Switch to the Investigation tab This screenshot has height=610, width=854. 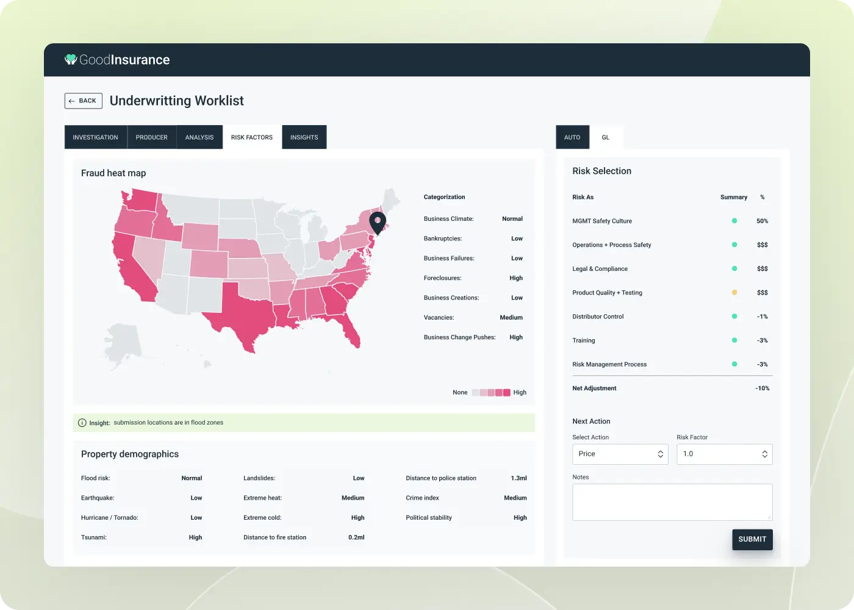click(x=95, y=137)
